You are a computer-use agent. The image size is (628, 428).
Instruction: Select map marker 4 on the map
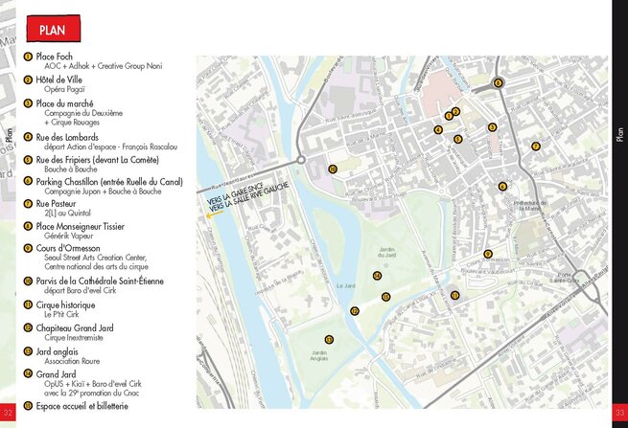tap(438, 129)
